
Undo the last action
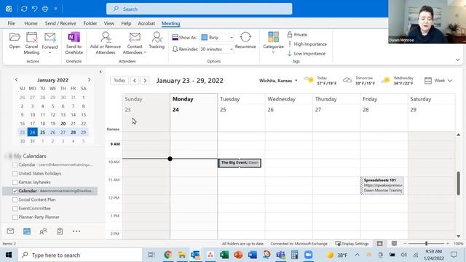click(x=34, y=9)
